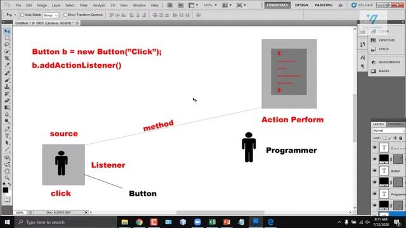Open the Adjustments panel

(385, 62)
